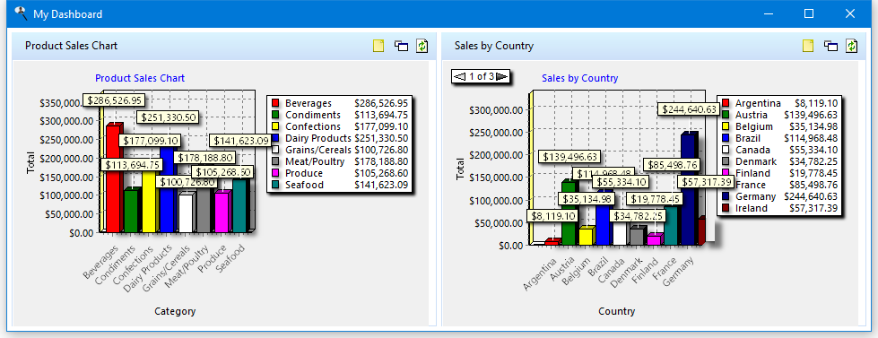This screenshot has height=338, width=878.
Task: Click the red Beverages bar in chart
Action: (114, 178)
